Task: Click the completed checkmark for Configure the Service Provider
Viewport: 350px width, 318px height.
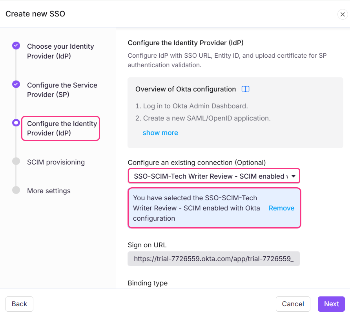Action: coord(16,84)
